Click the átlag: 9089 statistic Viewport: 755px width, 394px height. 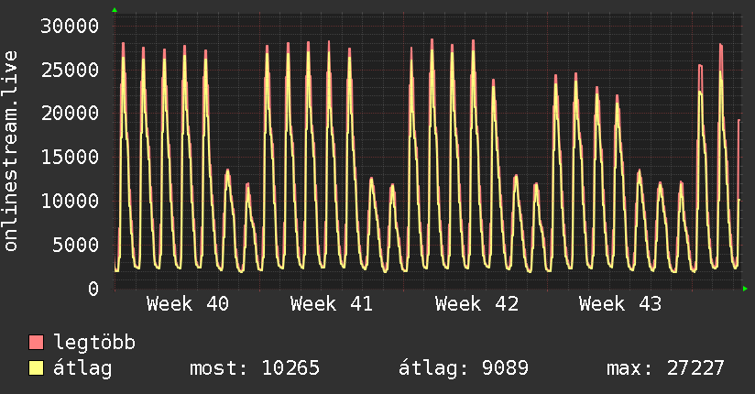click(x=464, y=368)
